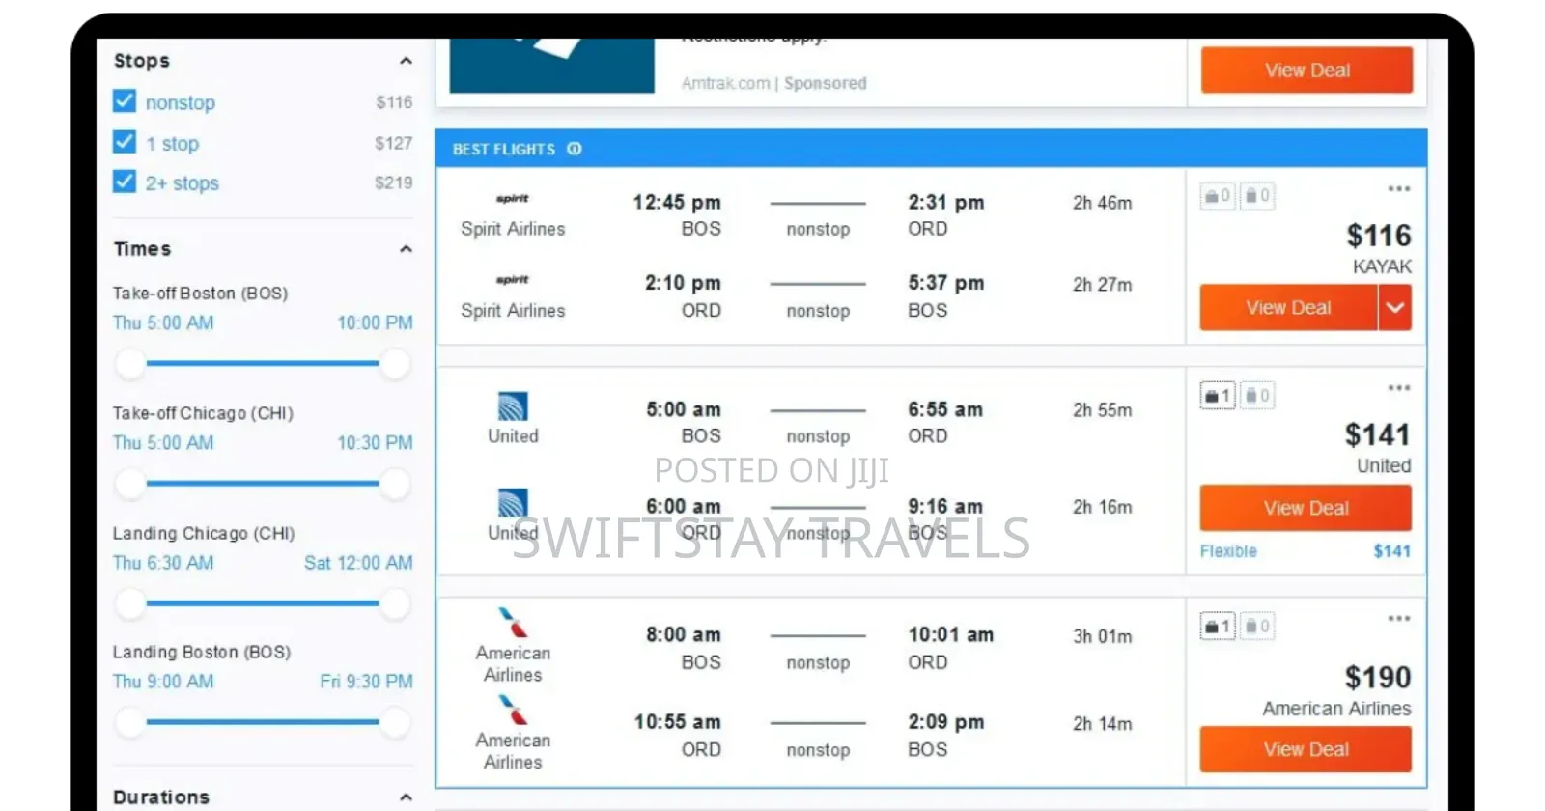
Task: Click View Deal for the $141 United flight
Action: tap(1306, 508)
